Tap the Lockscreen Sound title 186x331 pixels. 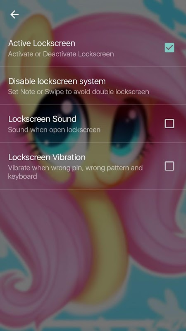42,119
